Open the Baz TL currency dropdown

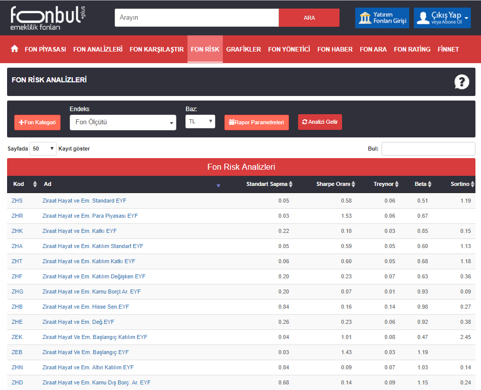click(200, 121)
